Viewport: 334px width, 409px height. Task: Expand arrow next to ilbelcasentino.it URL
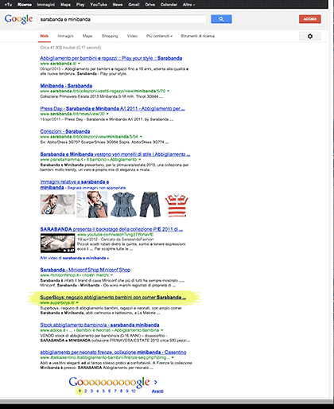coord(173,357)
